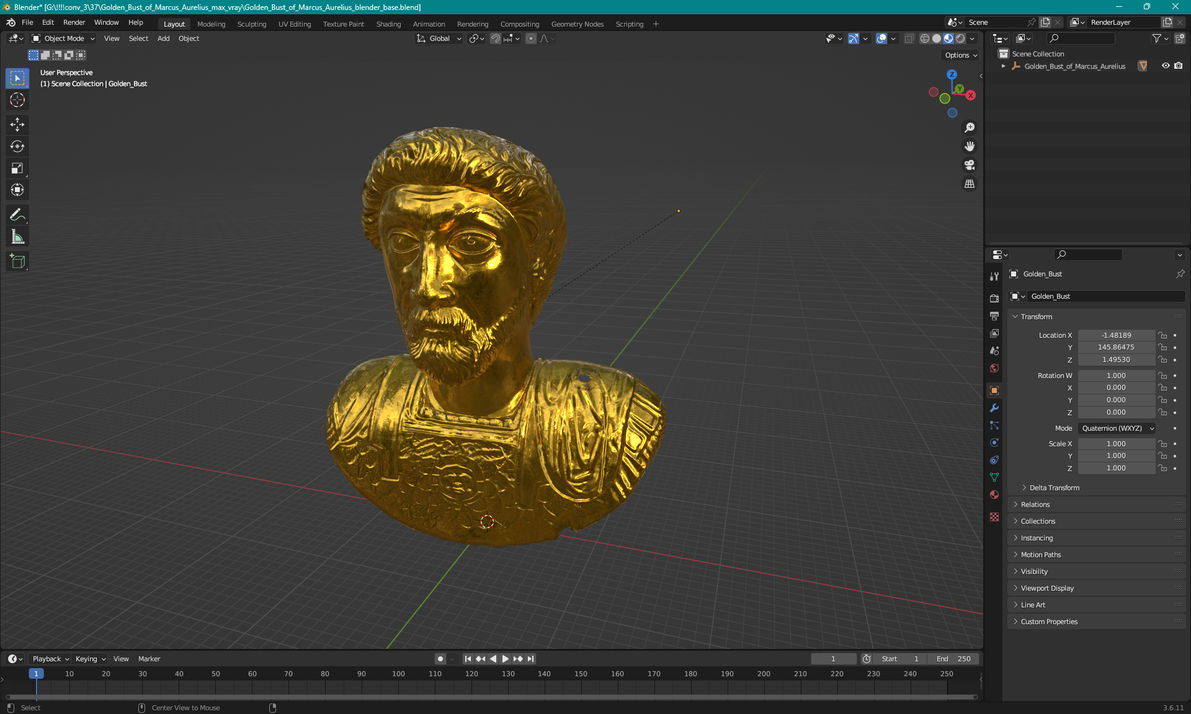
Task: Toggle camera view in viewport
Action: pyautogui.click(x=970, y=165)
